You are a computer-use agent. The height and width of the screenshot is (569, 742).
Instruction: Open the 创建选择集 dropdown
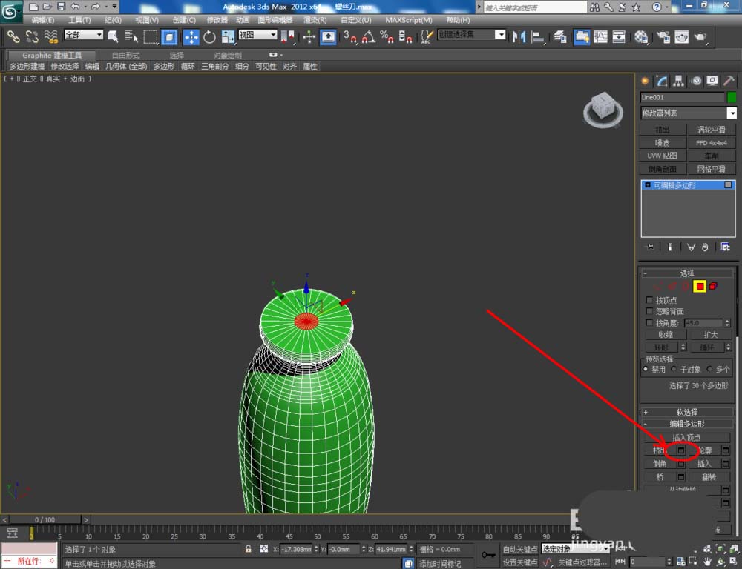pos(472,35)
